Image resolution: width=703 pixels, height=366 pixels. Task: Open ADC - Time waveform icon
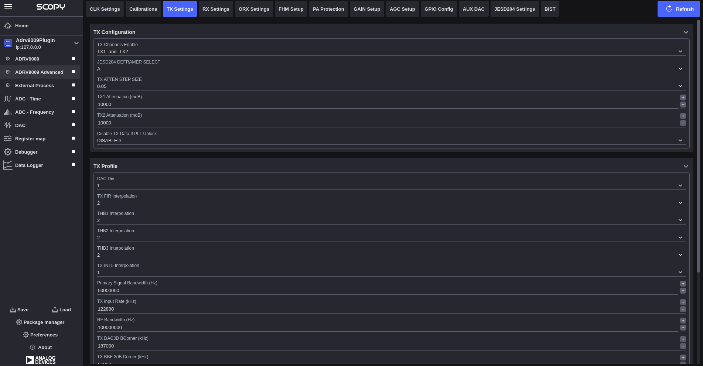pos(8,99)
